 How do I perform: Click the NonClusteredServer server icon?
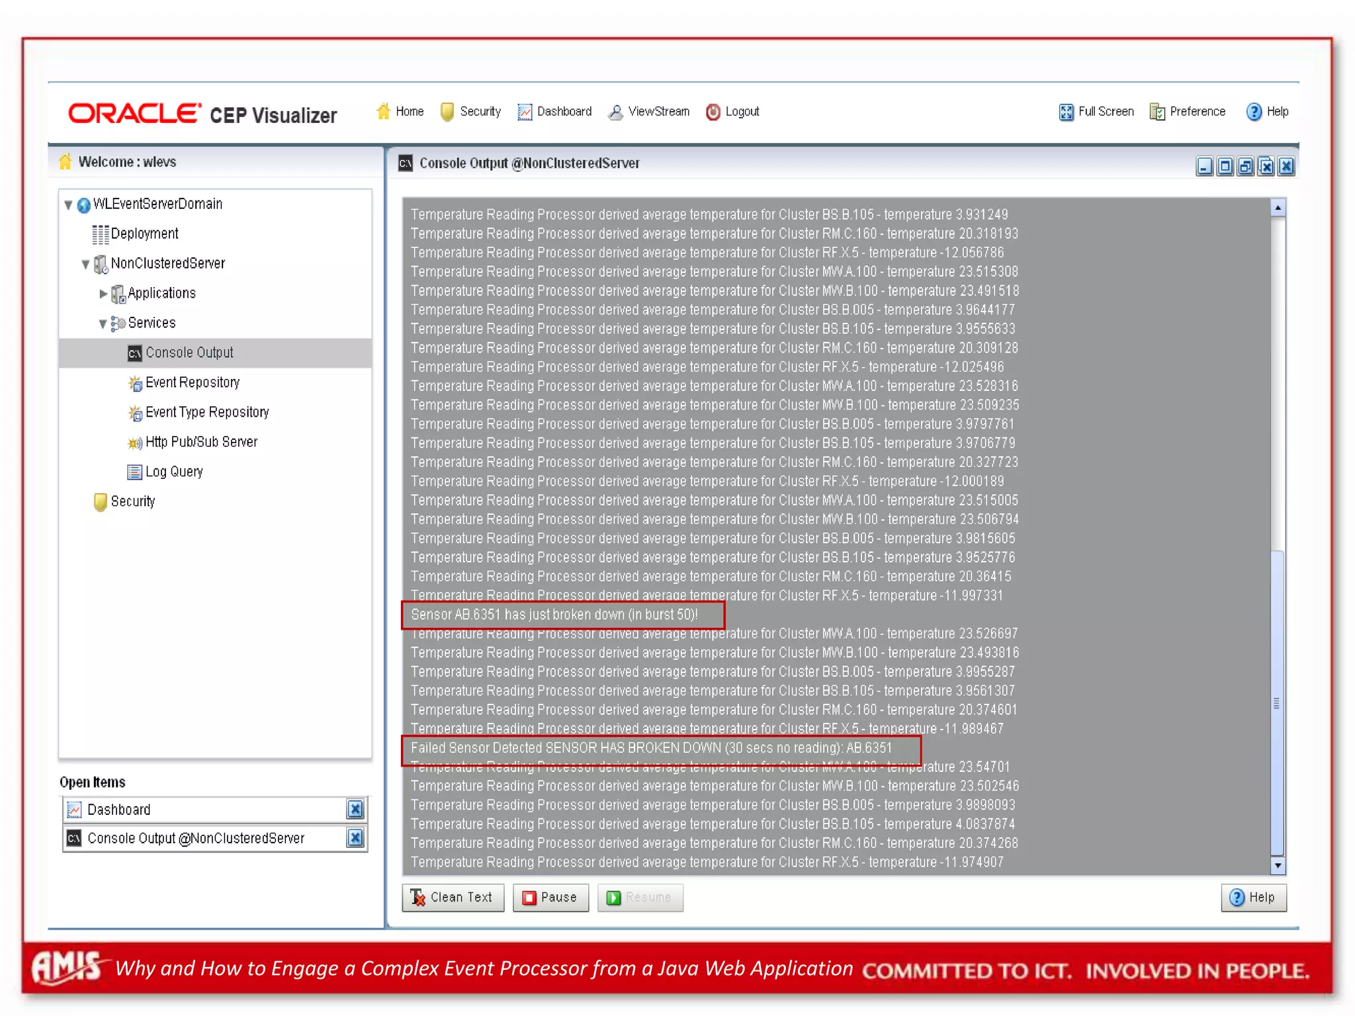(101, 265)
